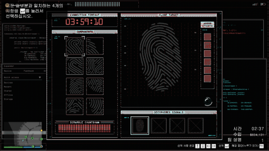Select Recent in the quick access list
Image resolution: width=269 pixels, height=151 pixels.
[8, 87]
